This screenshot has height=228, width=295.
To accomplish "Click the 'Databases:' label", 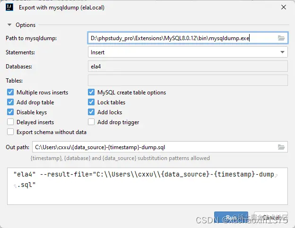I will tap(19, 67).
